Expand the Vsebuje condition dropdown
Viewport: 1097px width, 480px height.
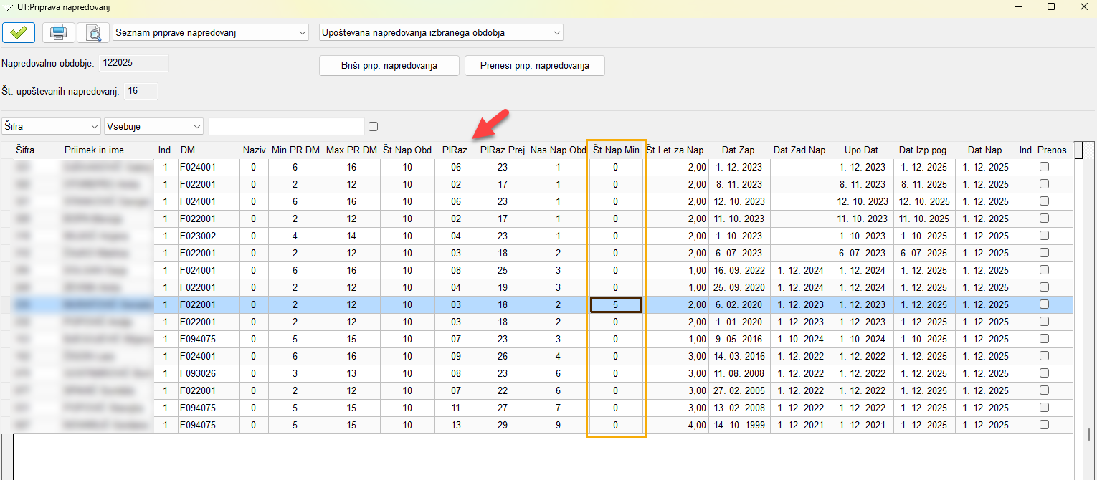(154, 127)
